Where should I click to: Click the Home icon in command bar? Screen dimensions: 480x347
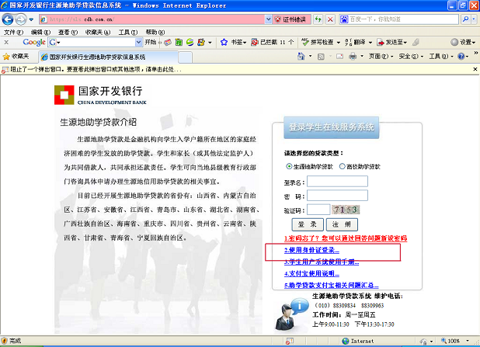coord(301,57)
